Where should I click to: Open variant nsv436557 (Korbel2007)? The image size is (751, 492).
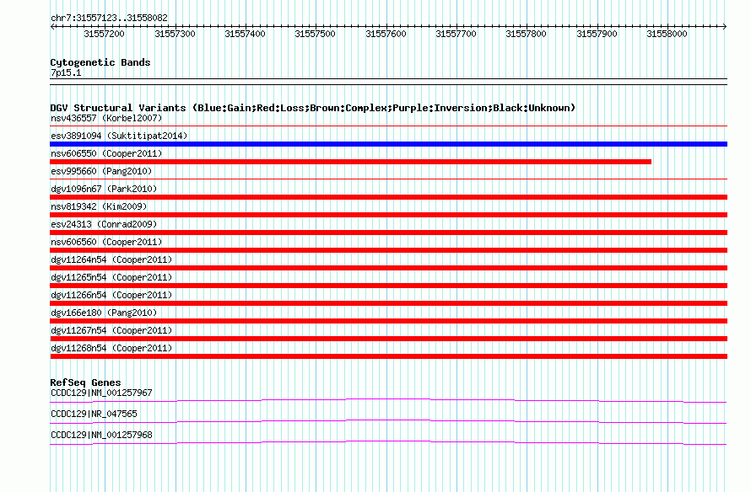coord(106,118)
